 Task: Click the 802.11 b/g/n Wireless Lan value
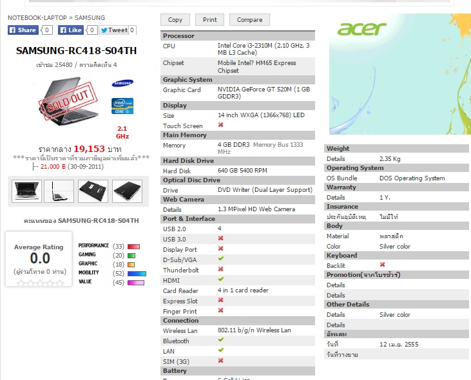coord(254,330)
